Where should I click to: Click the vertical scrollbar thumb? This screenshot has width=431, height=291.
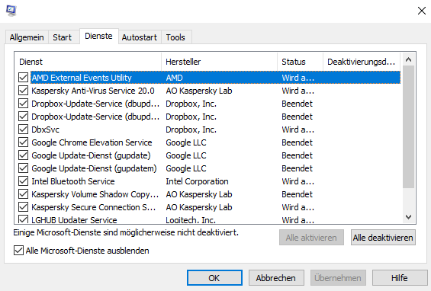coord(408,126)
